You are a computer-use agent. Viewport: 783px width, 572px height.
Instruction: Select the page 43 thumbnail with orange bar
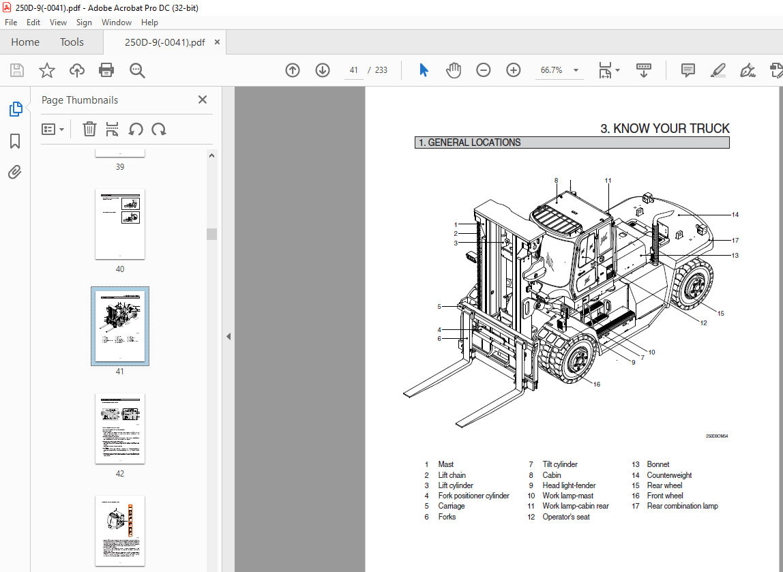pos(120,531)
